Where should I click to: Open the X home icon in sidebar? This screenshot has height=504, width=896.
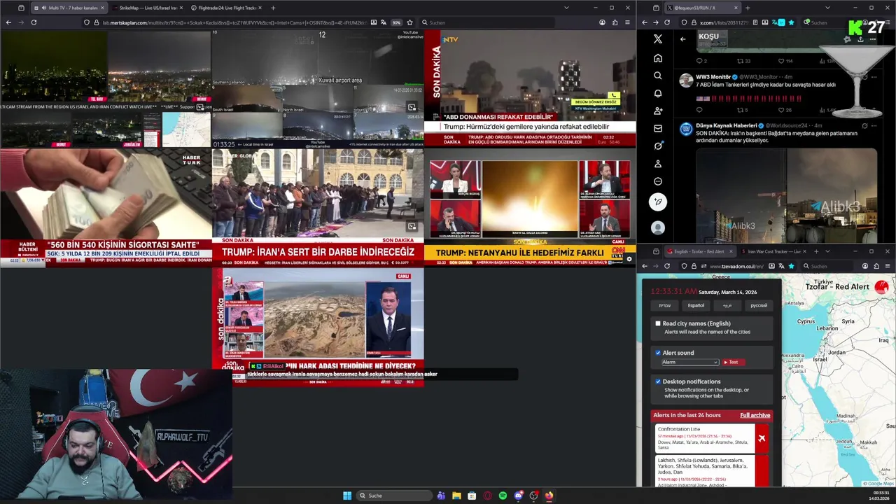[x=657, y=58]
